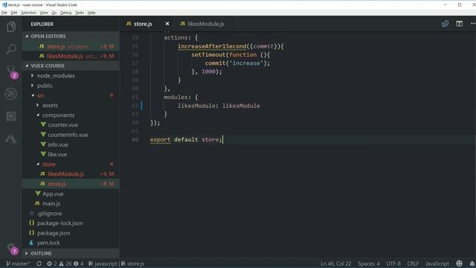476x268 pixels.
Task: Open the Manage gear in activity bar
Action: pyautogui.click(x=12, y=248)
